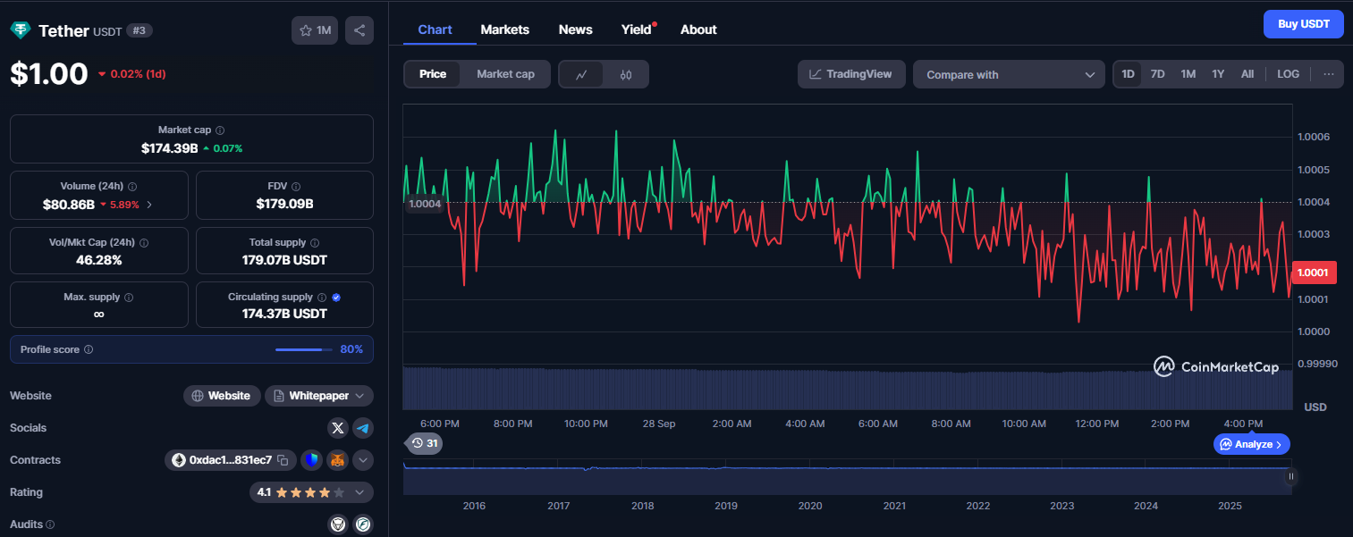Go to the News tab
1353x537 pixels.
tap(576, 29)
